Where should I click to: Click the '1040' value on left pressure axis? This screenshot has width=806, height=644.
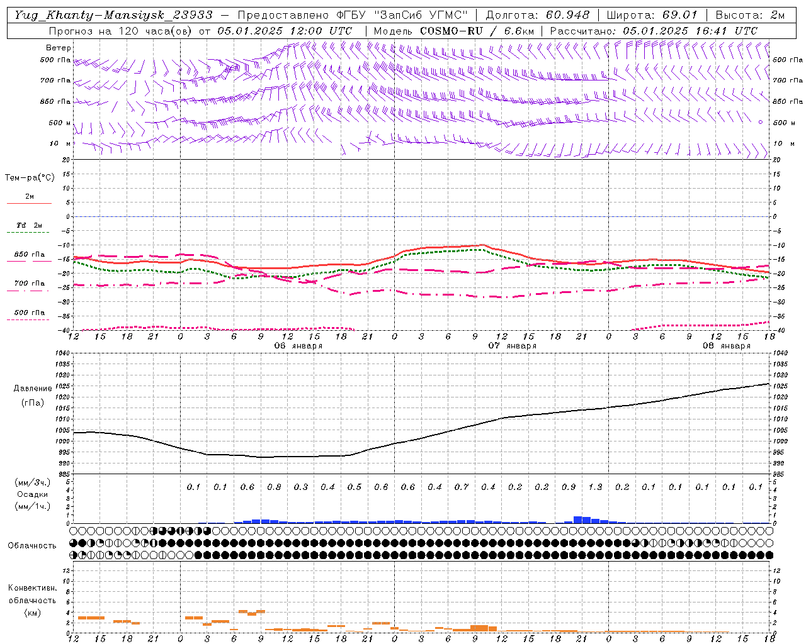click(62, 353)
